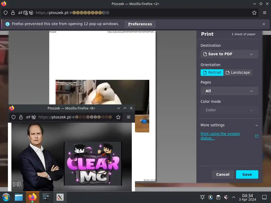Click the notifications bell in system tray
The image size is (271, 203).
pos(202,197)
